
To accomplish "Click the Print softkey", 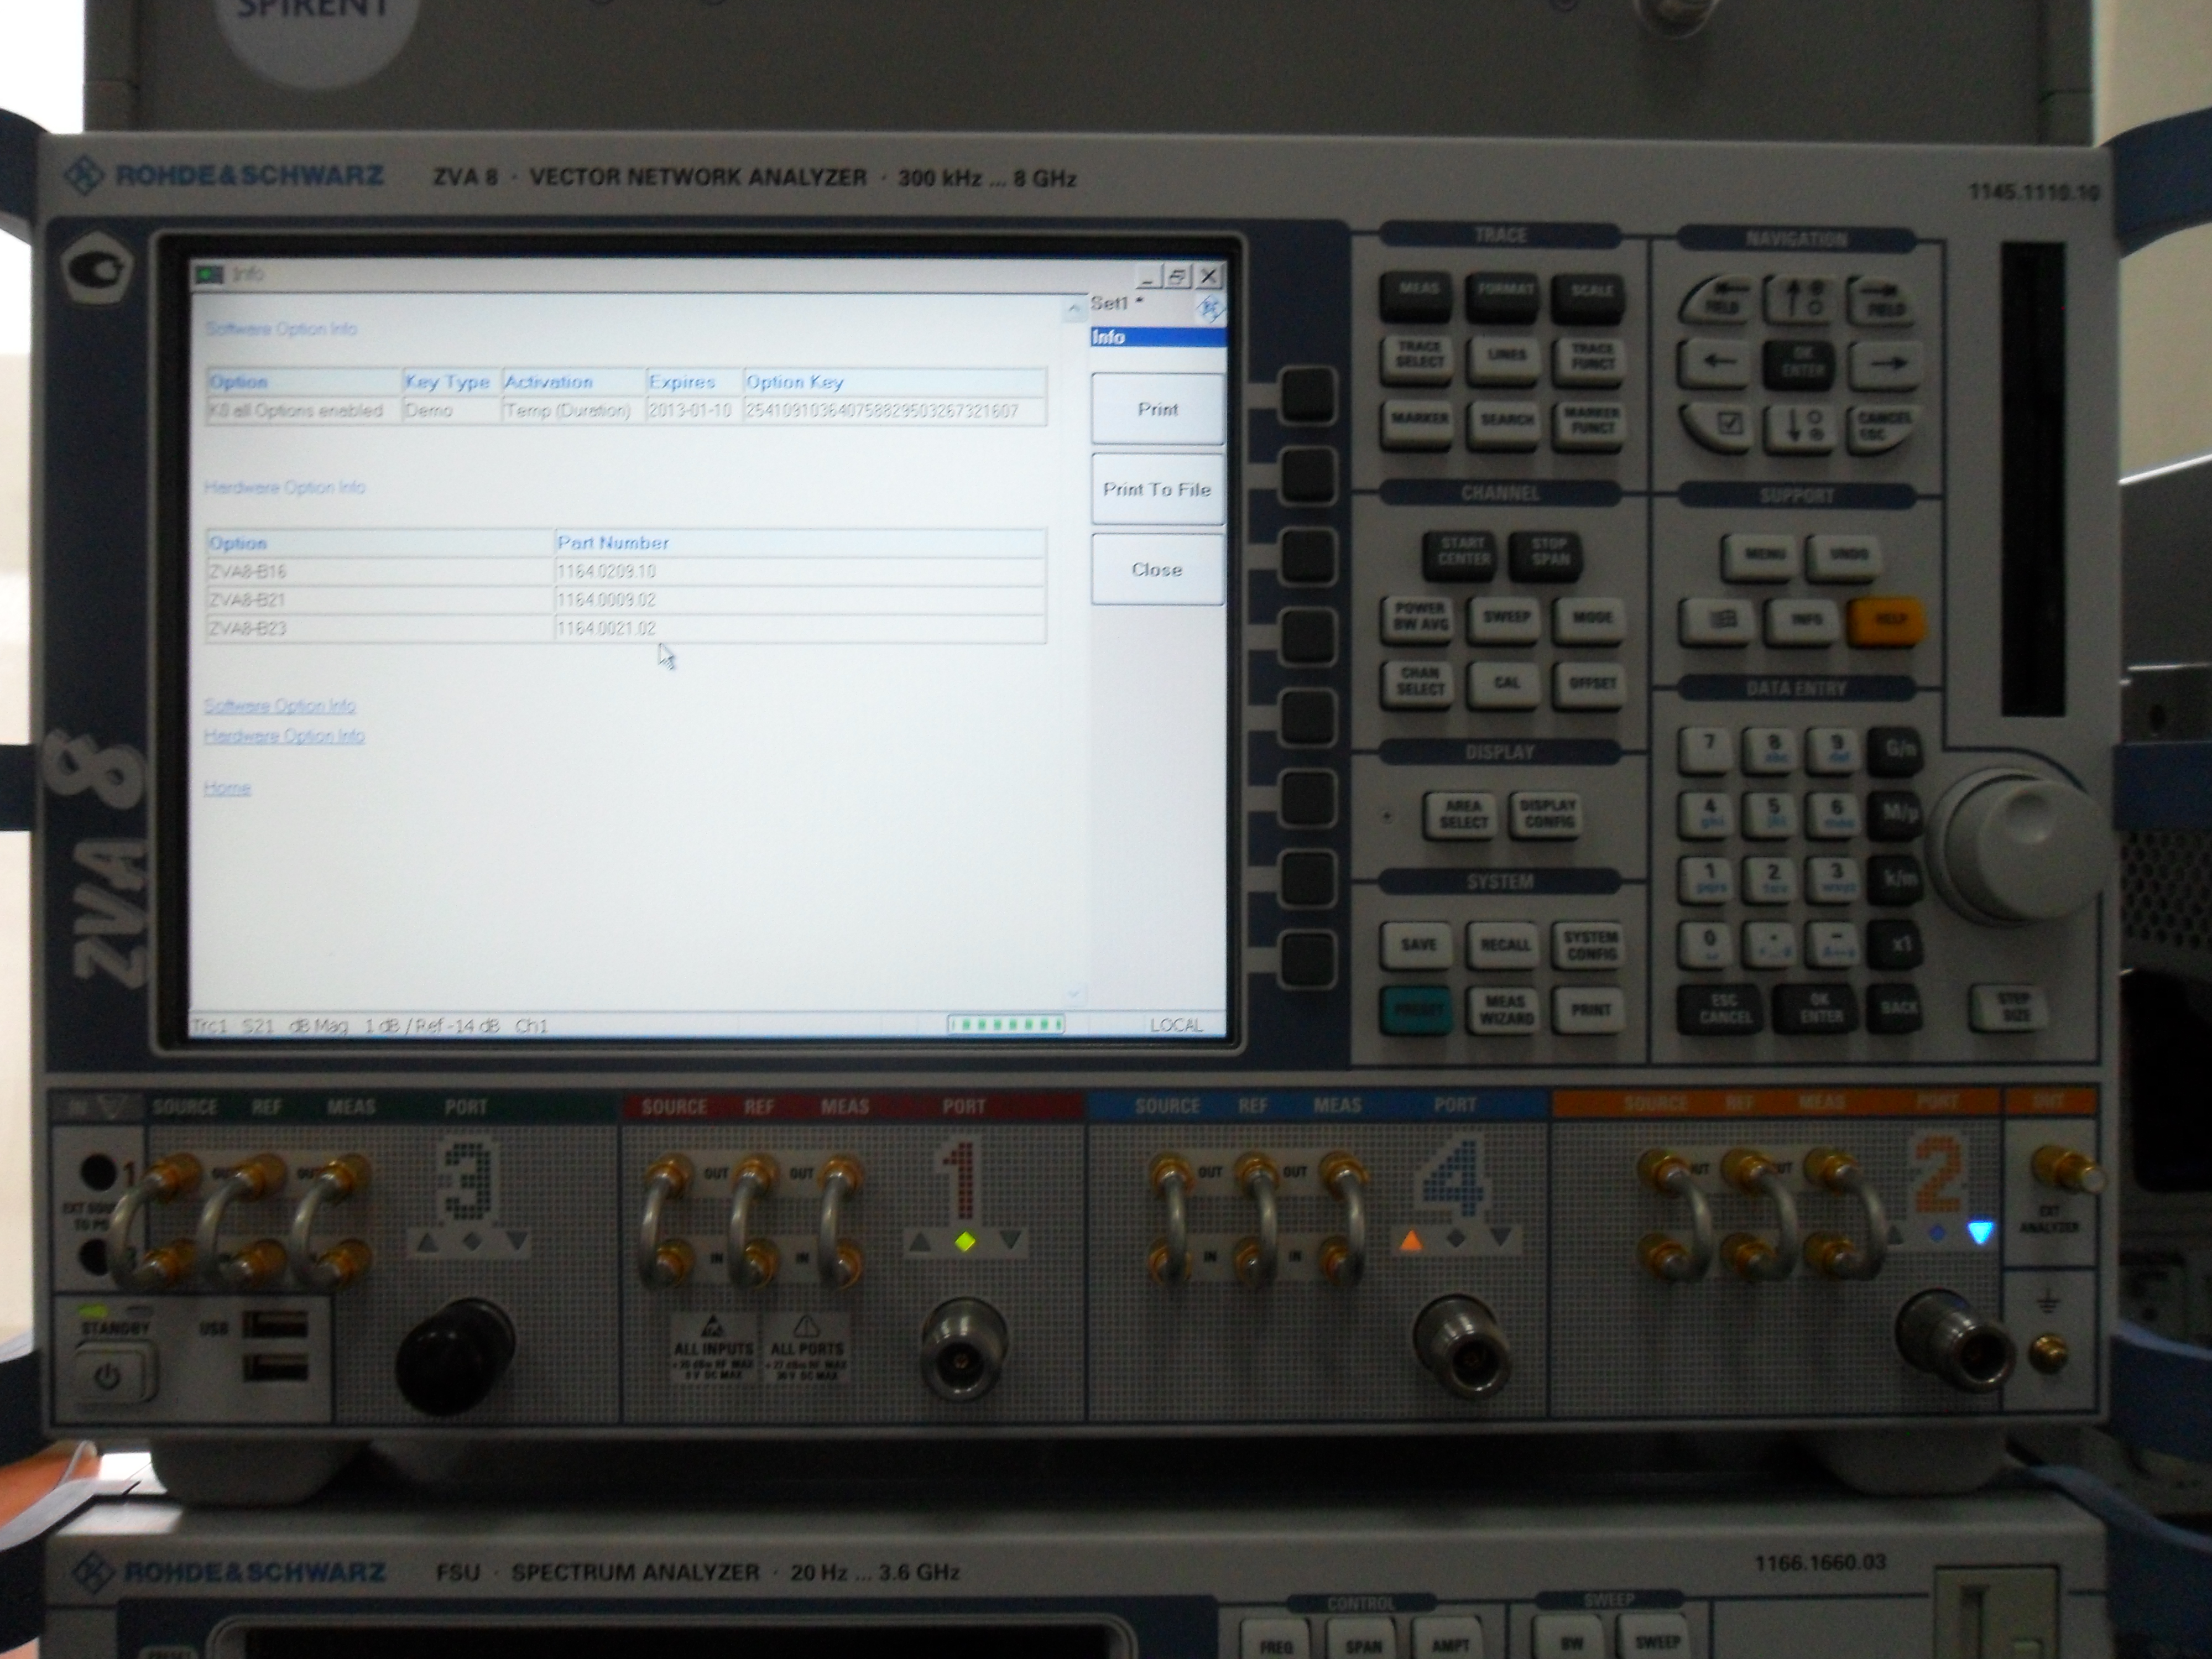I will tap(1157, 409).
